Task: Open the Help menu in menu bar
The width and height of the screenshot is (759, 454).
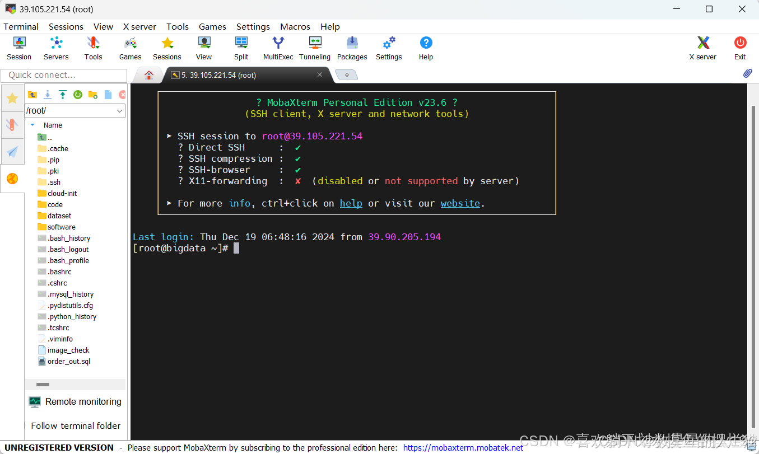Action: 330,26
